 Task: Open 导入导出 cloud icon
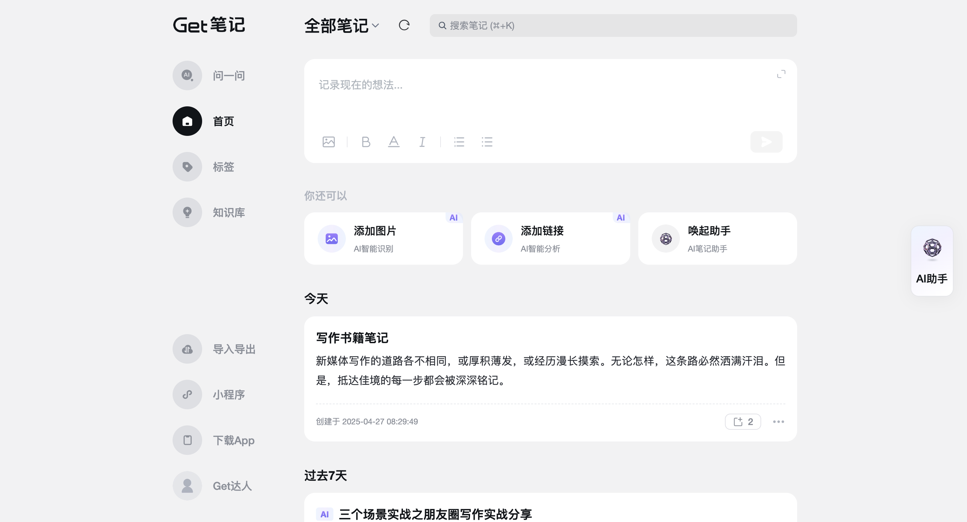tap(187, 349)
